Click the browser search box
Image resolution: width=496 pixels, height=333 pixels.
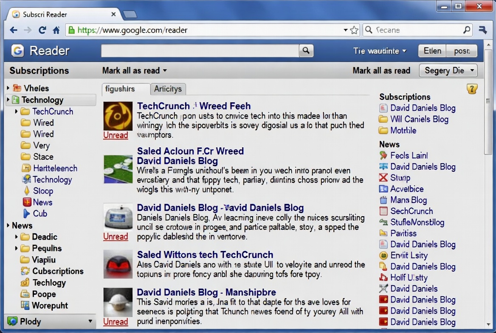tap(417, 30)
